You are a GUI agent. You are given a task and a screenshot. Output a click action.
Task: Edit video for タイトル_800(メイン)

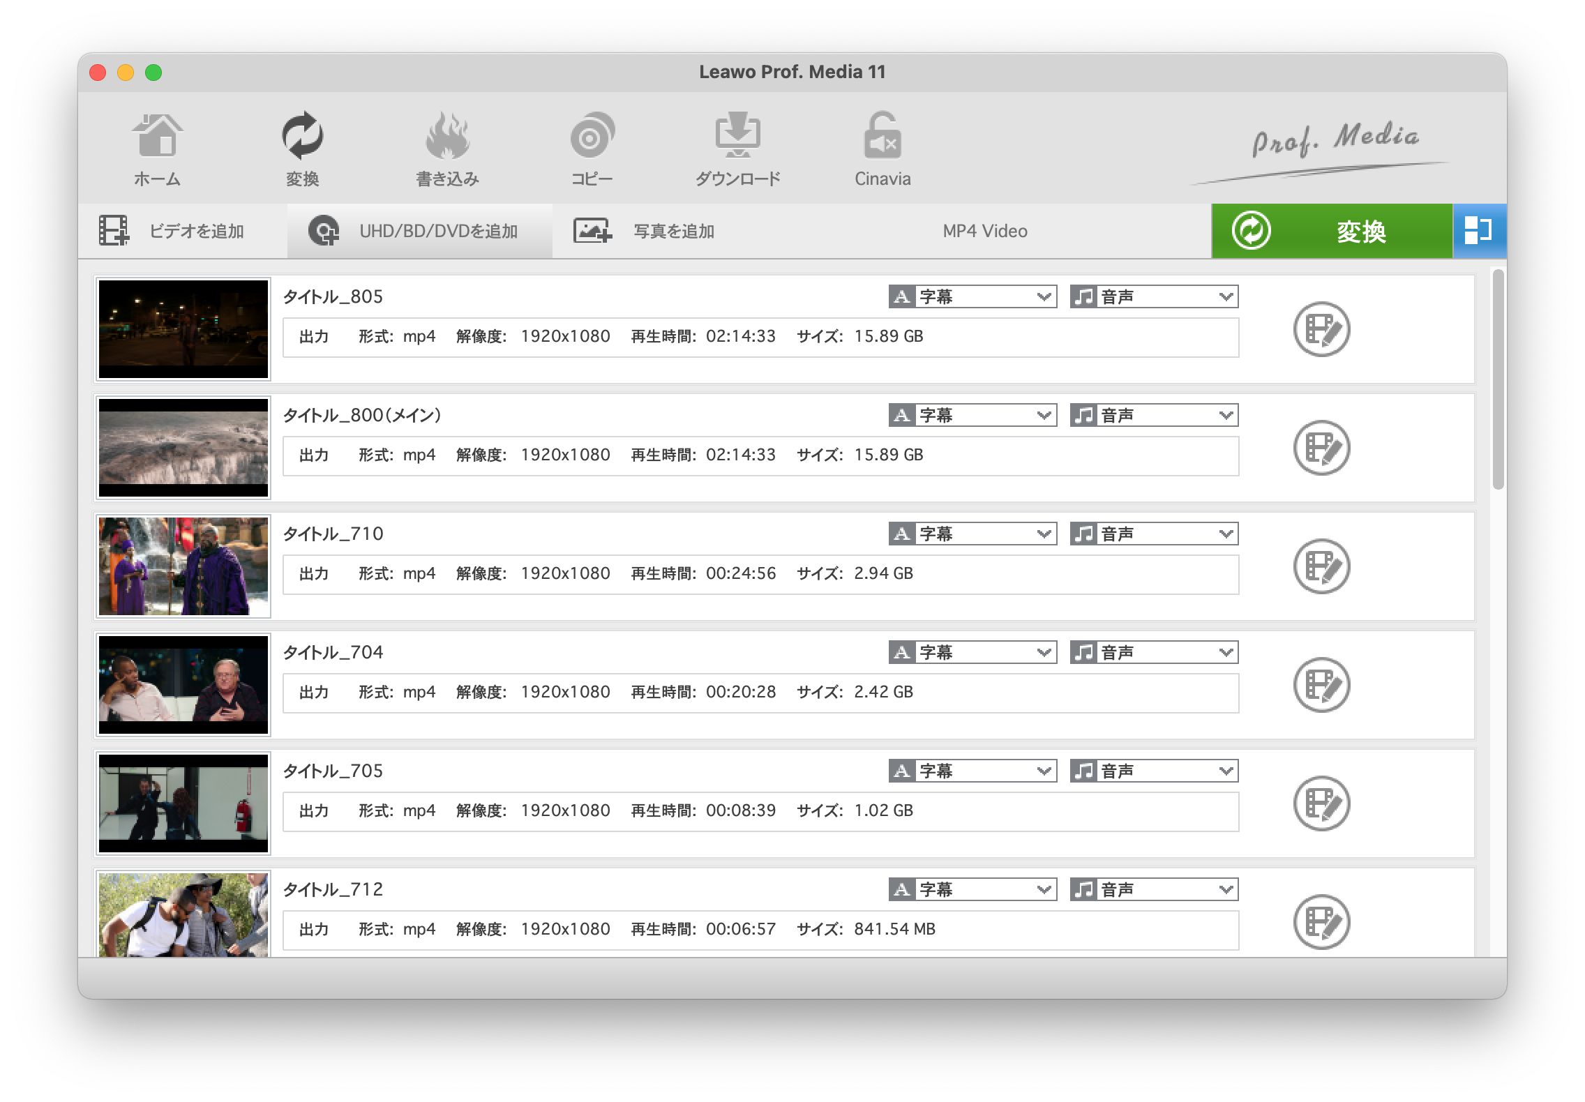[x=1321, y=448]
